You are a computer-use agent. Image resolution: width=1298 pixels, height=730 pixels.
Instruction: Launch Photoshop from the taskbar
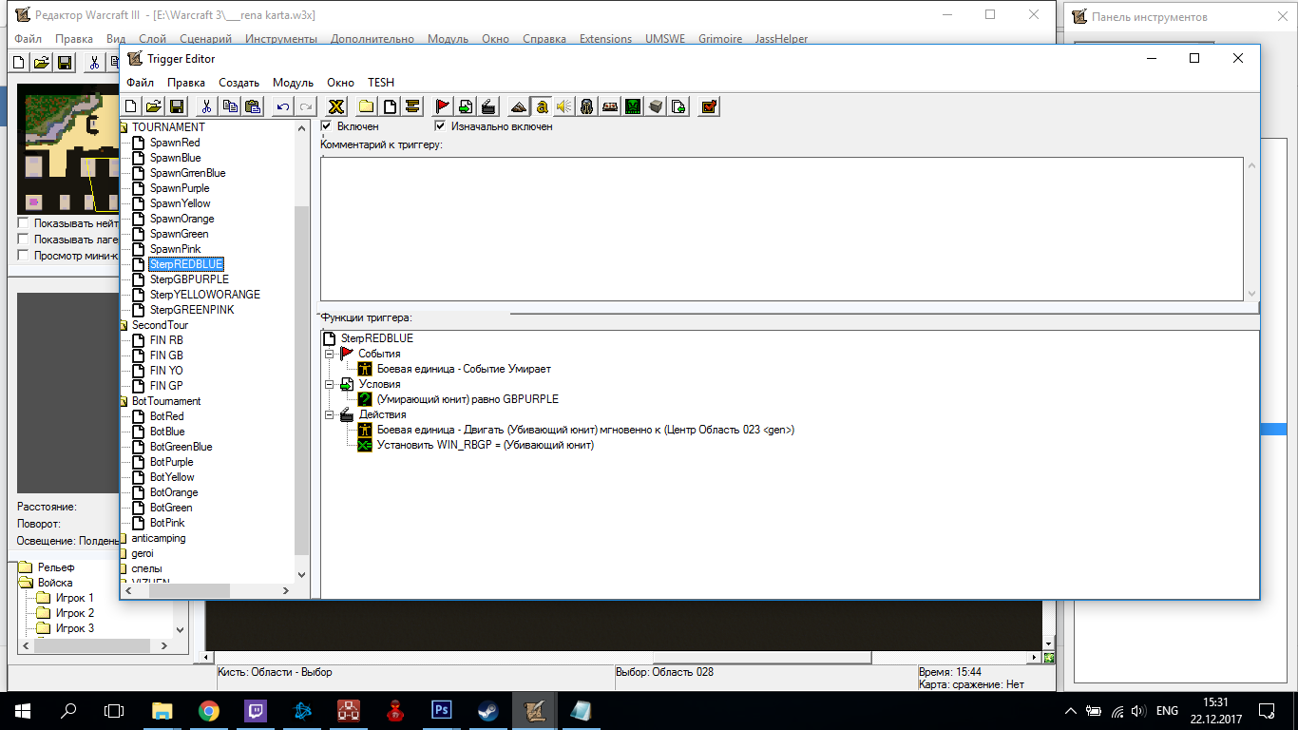pos(442,710)
